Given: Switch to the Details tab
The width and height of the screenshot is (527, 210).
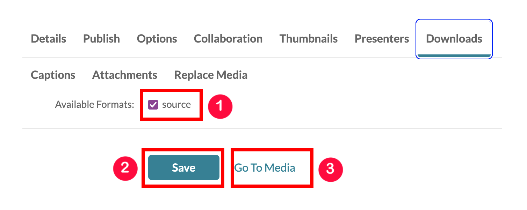Looking at the screenshot, I should click(48, 39).
